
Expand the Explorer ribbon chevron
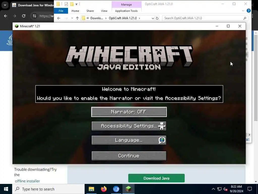point(243,11)
